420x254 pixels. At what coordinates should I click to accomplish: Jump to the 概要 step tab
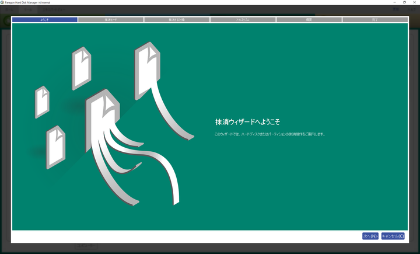tap(309, 19)
